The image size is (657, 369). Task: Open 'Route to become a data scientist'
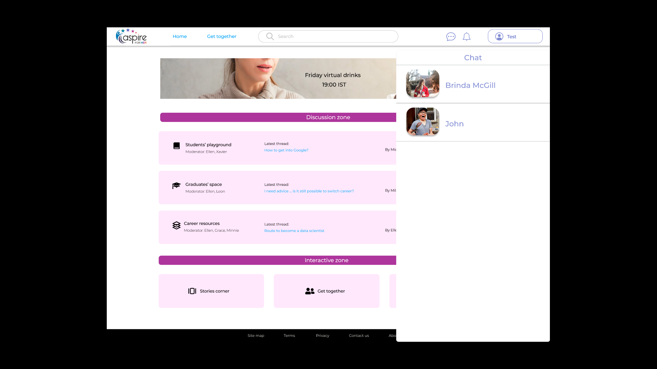point(294,231)
